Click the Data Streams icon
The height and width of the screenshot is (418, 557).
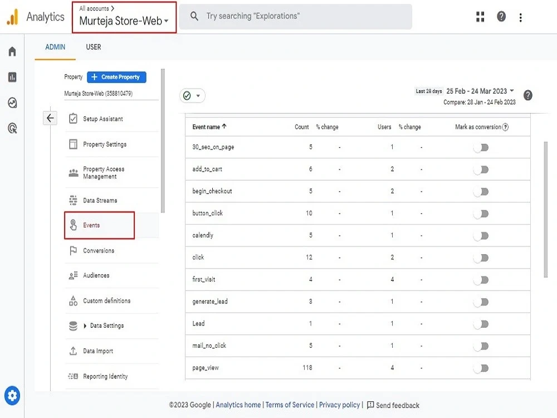[x=73, y=201]
